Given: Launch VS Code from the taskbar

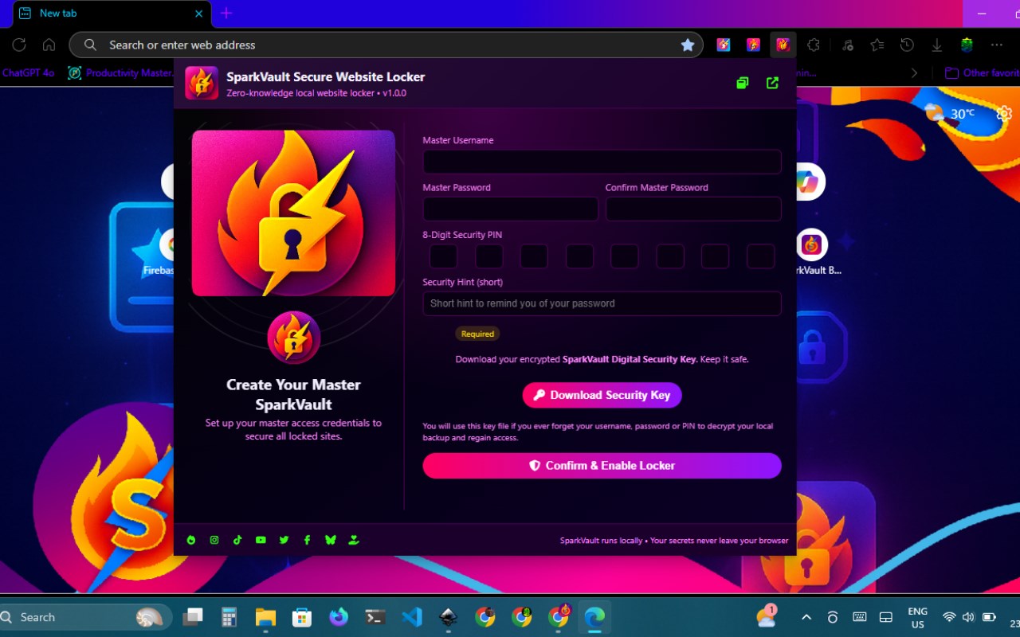Looking at the screenshot, I should (412, 616).
